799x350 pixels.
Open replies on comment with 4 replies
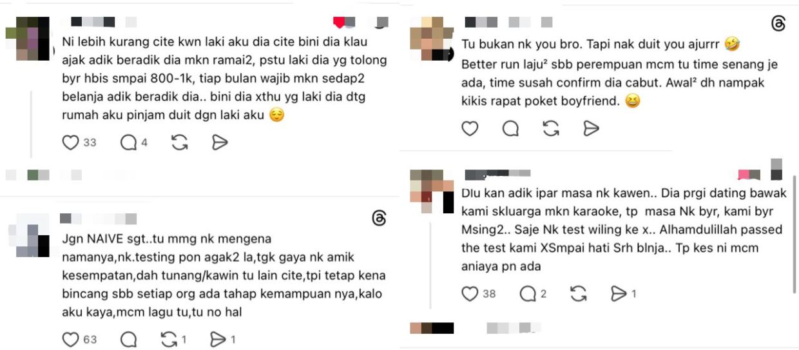tap(129, 142)
